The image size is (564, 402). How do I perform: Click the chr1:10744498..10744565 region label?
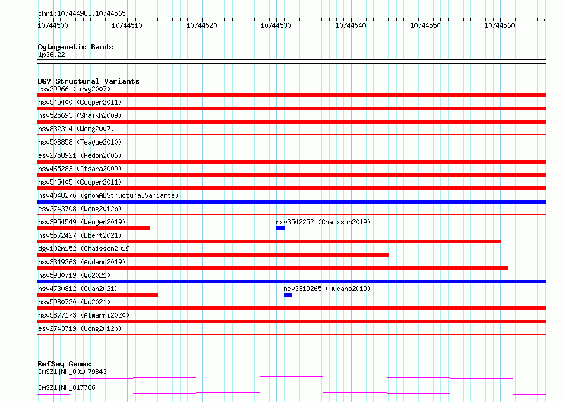[82, 13]
